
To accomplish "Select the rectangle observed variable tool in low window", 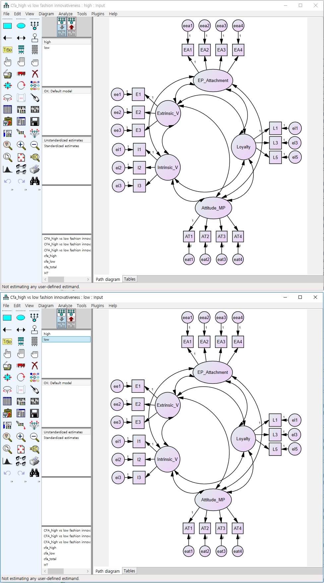I will [x=7, y=318].
